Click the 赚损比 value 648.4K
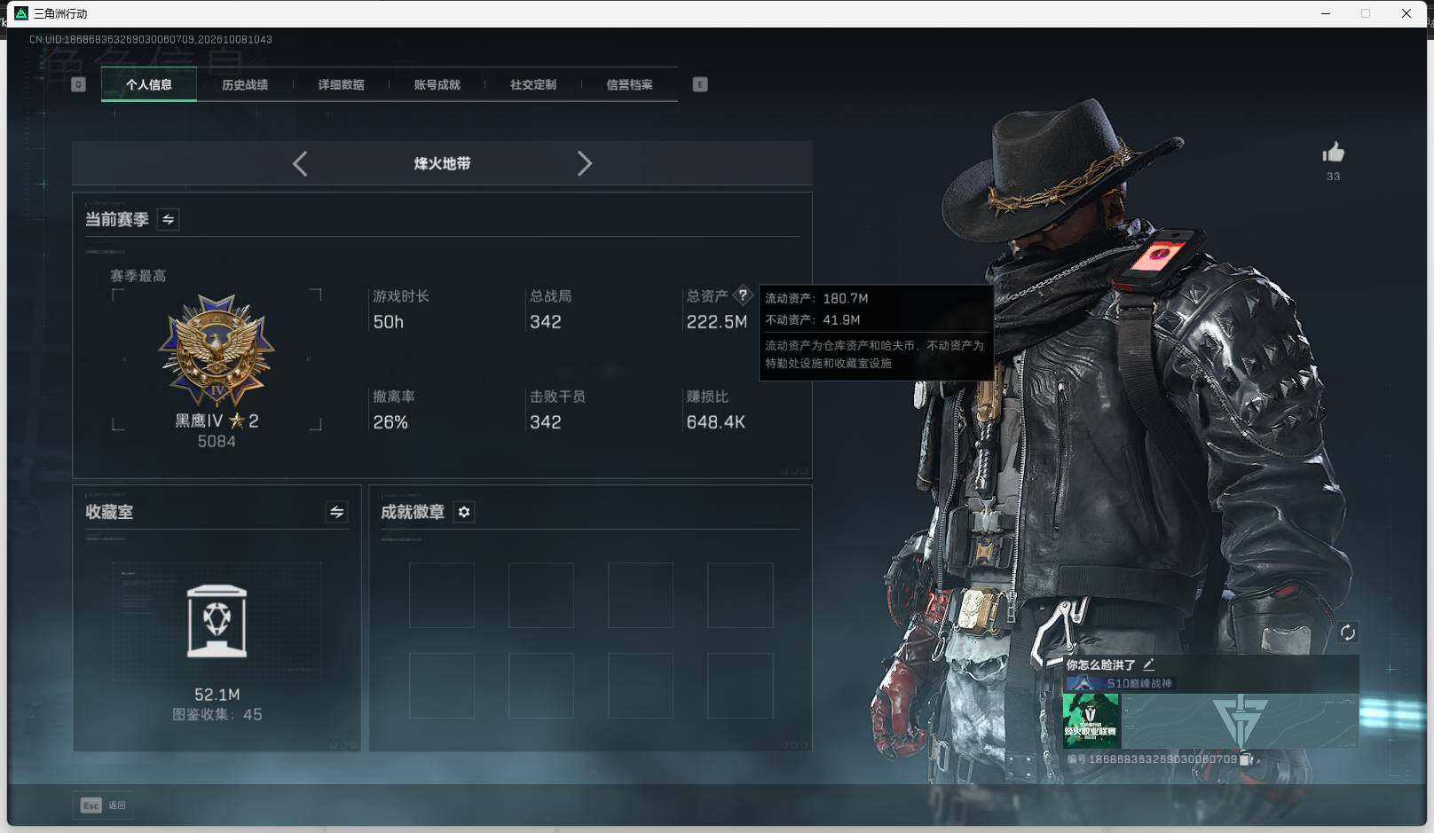This screenshot has height=833, width=1434. point(715,422)
